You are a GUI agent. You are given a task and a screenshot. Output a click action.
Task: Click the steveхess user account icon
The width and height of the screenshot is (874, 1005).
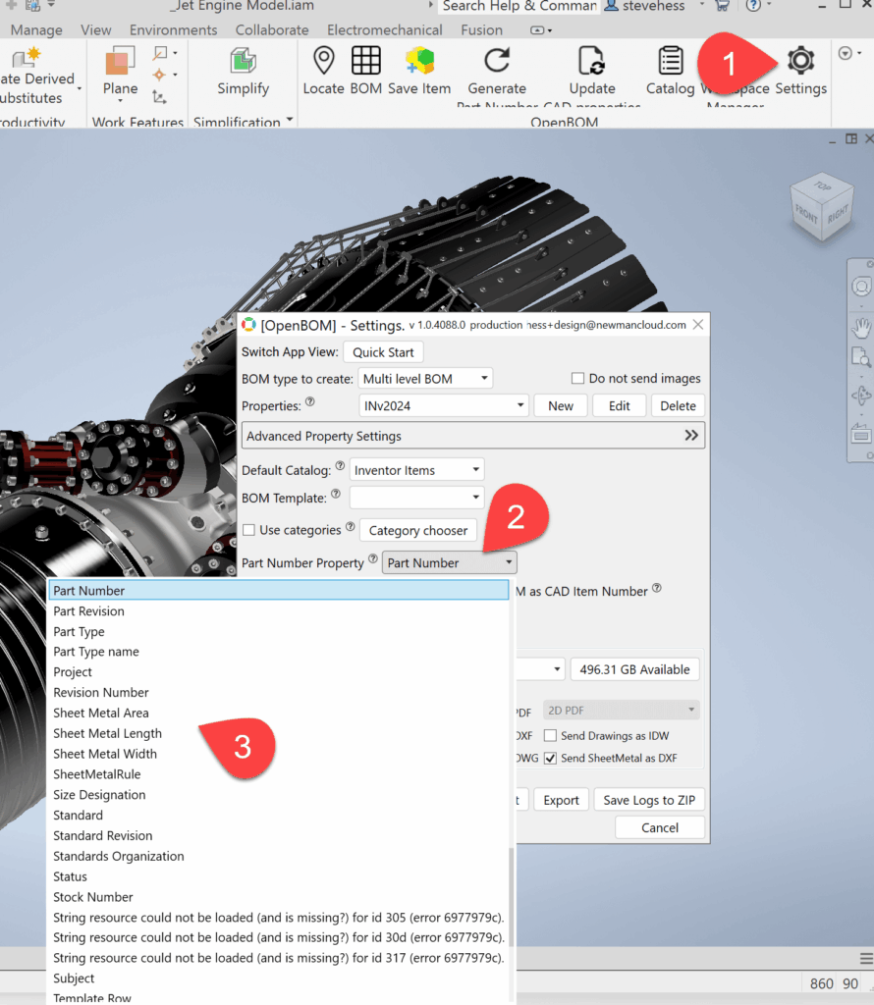pyautogui.click(x=612, y=6)
